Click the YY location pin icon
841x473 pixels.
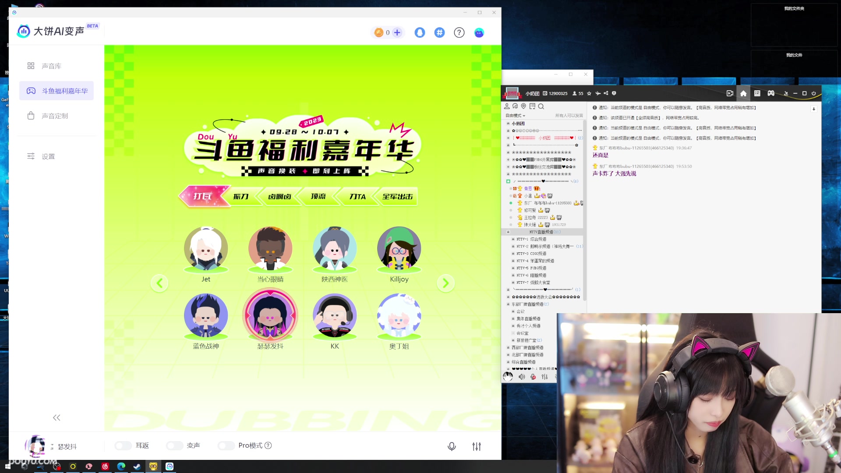523,106
